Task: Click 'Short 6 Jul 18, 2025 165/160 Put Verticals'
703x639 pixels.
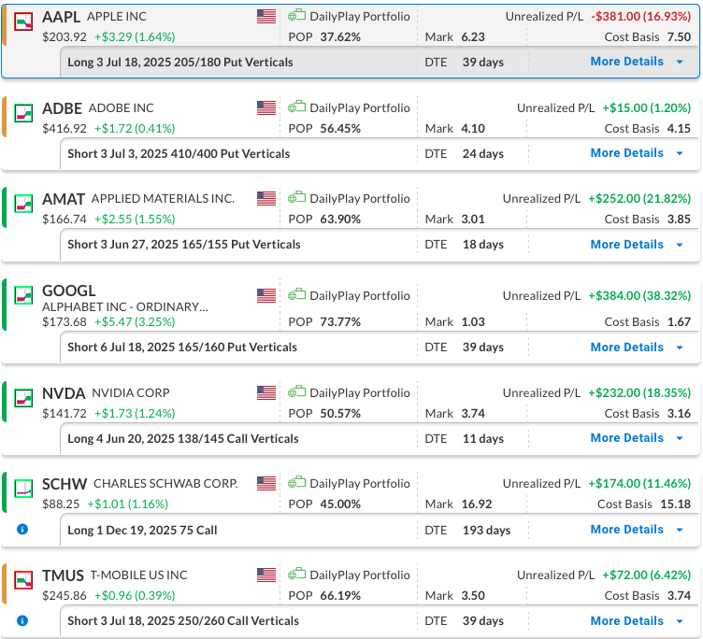Action: [x=182, y=348]
